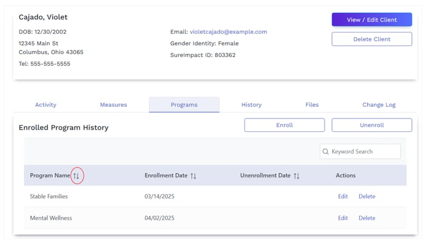The image size is (423, 240).
Task: Switch to the Measures tab
Action: (113, 105)
